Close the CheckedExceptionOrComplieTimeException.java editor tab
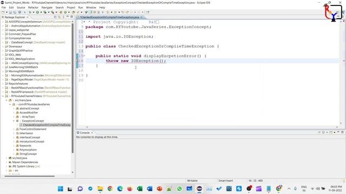The image size is (346, 194). pyautogui.click(x=141, y=17)
